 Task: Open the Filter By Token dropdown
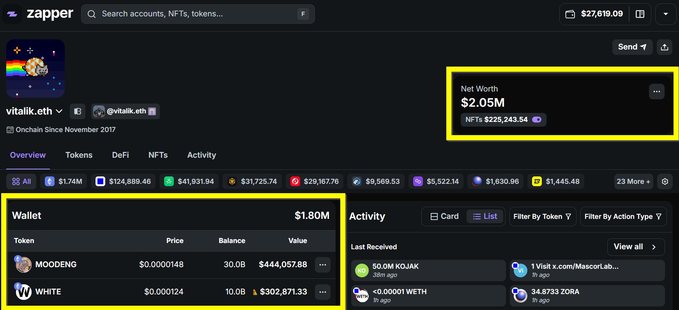542,217
